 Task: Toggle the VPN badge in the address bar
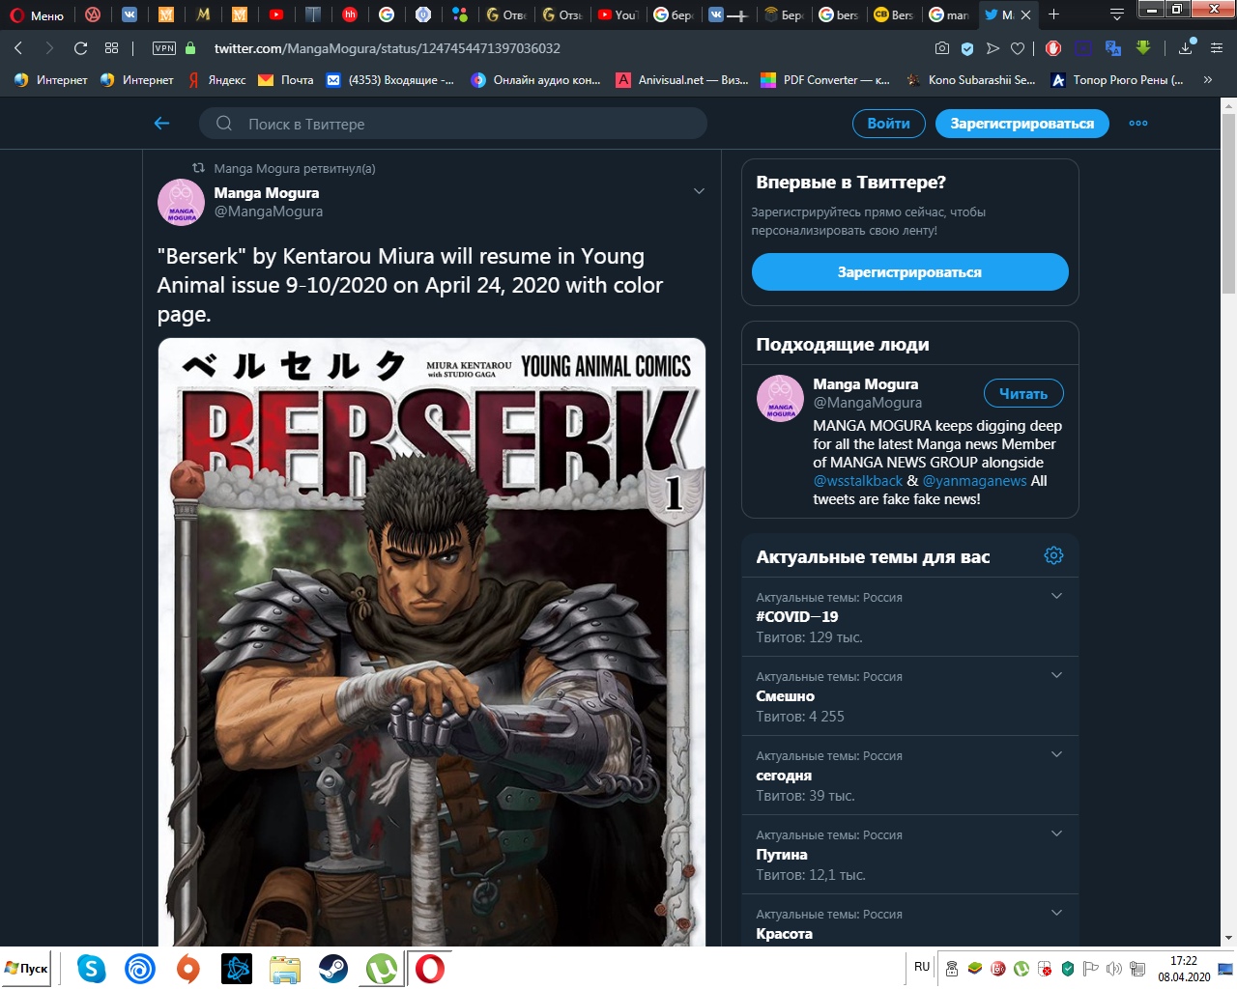pos(164,47)
